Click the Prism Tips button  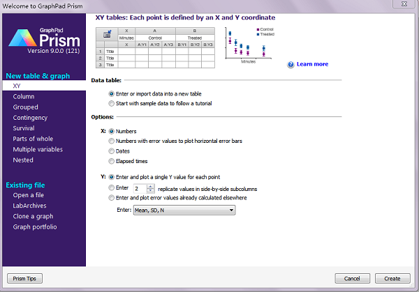[24, 279]
